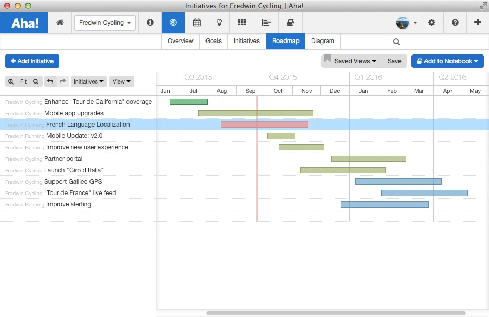Select the Improve alerting row
489x317 pixels.
(x=78, y=204)
